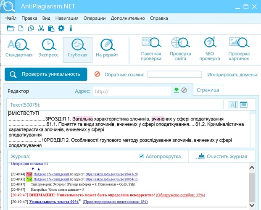Select the Глубокая check mode
The height and width of the screenshot is (210, 261).
[78, 50]
